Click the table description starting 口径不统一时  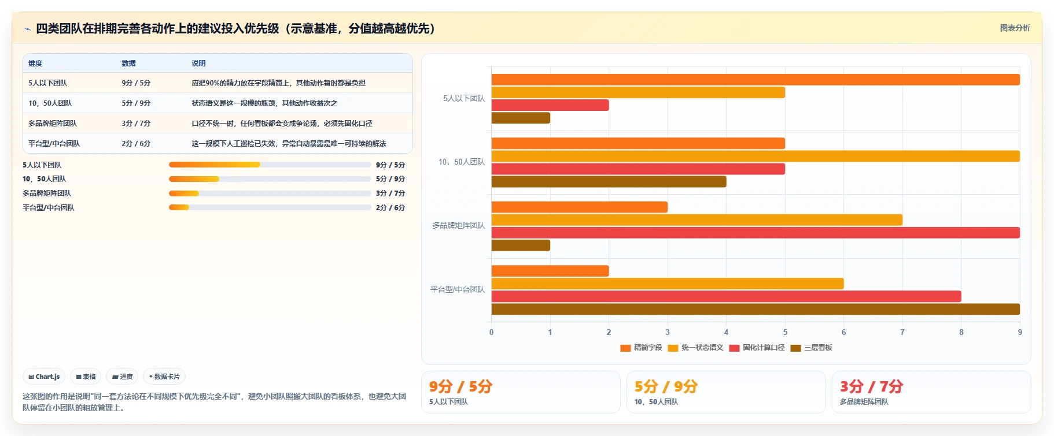tap(282, 124)
